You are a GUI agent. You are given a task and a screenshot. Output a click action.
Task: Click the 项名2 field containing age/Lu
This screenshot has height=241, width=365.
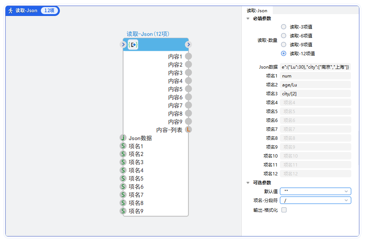click(x=316, y=85)
